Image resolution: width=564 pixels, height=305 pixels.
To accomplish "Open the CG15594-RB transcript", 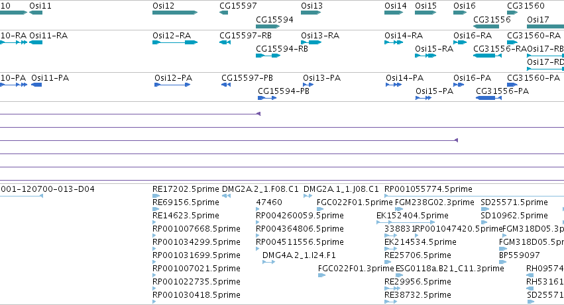I will pos(268,56).
